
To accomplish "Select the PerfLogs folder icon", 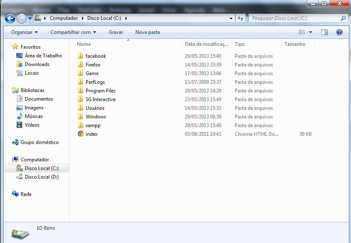I will click(81, 82).
